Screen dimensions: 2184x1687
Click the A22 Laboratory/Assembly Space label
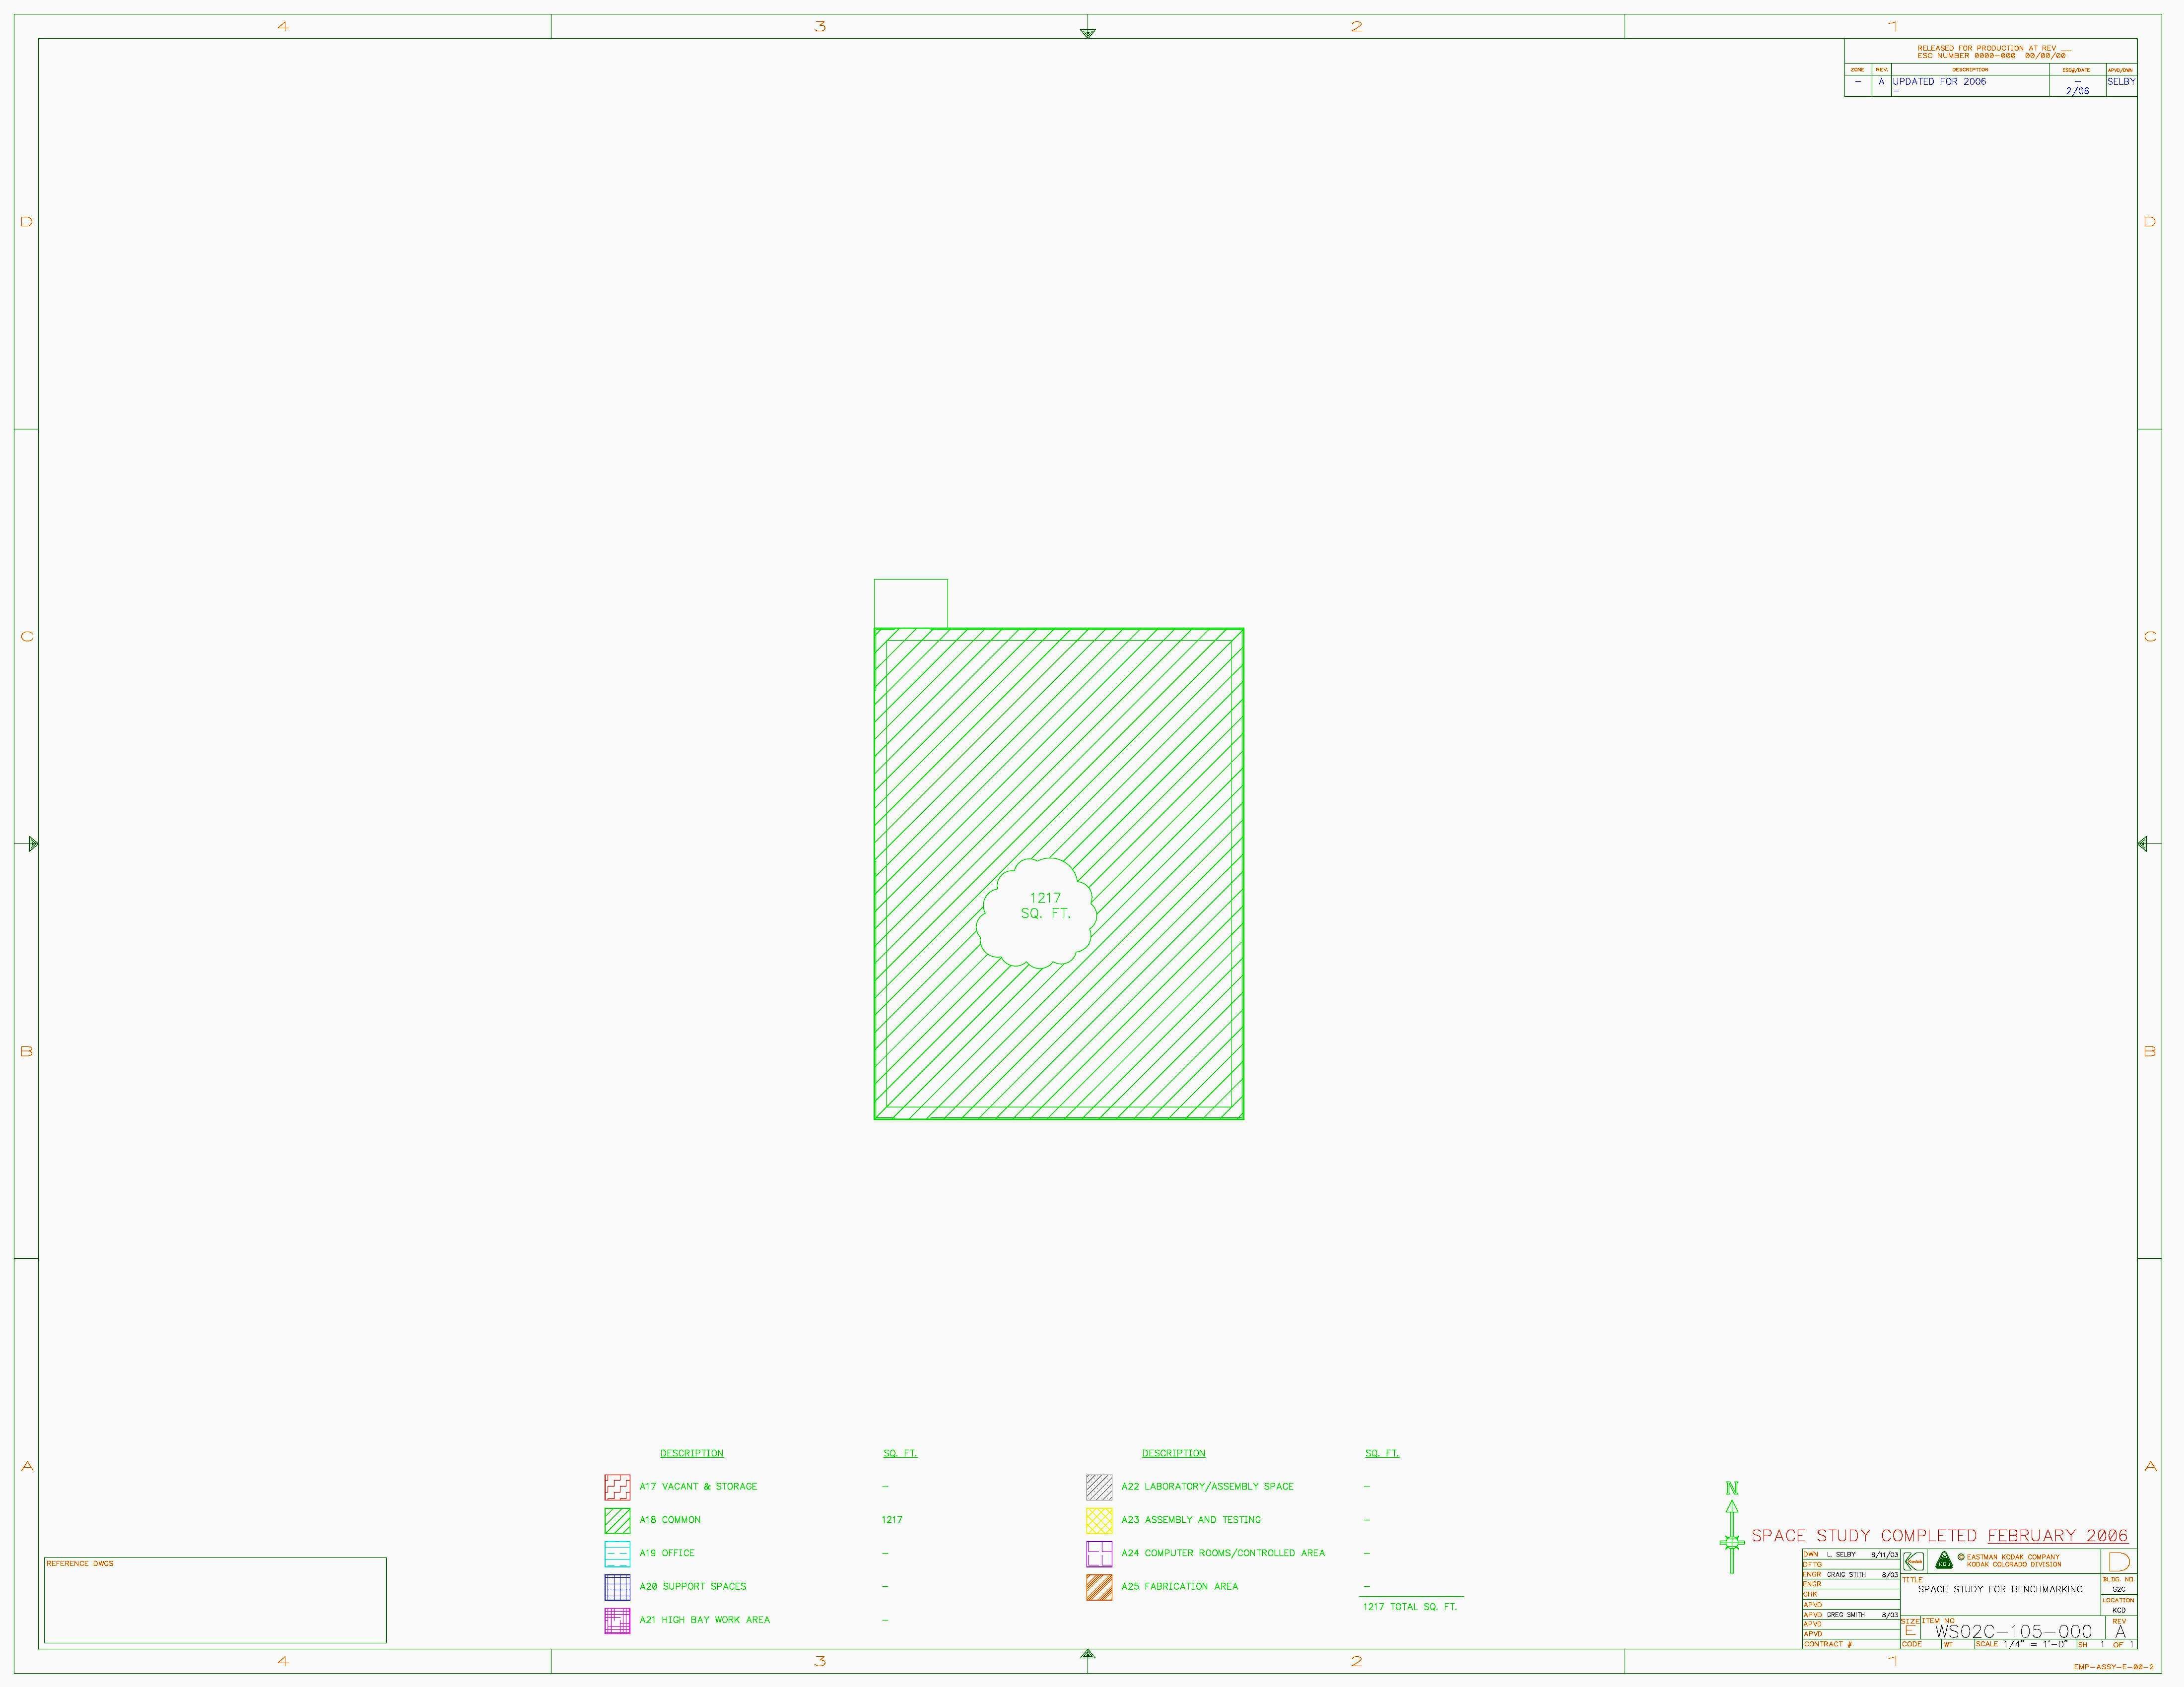click(1207, 1486)
